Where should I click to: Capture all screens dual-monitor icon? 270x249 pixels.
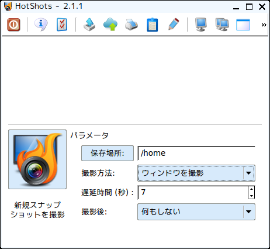(x=222, y=25)
